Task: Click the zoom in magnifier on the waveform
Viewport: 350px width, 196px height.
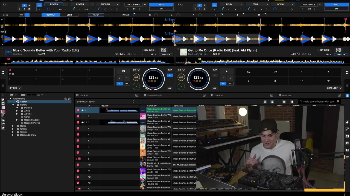Action: click(2, 26)
